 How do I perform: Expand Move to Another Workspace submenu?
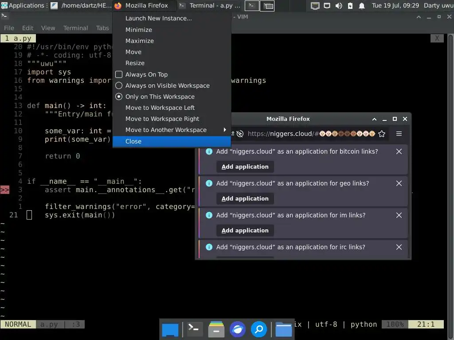pos(172,130)
